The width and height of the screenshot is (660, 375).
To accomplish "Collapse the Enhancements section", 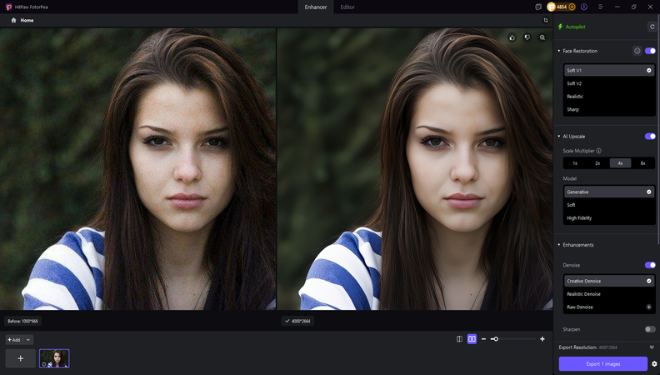I will click(559, 245).
